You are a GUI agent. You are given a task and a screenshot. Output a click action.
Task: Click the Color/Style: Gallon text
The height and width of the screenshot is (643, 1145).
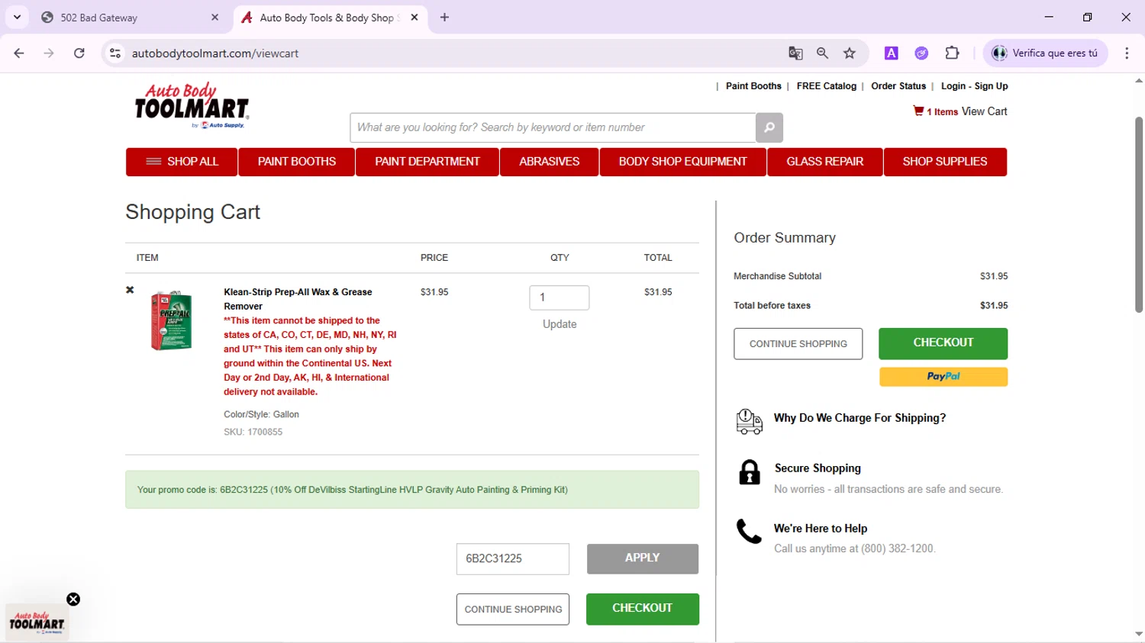coord(261,414)
